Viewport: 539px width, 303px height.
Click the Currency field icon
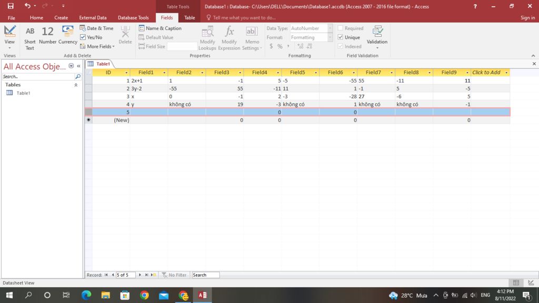pyautogui.click(x=68, y=36)
